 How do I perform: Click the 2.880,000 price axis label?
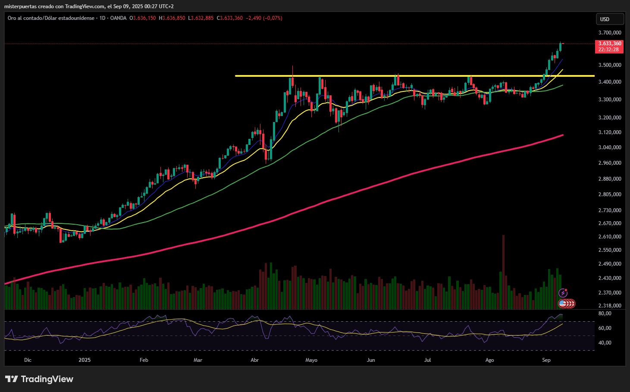click(610, 179)
